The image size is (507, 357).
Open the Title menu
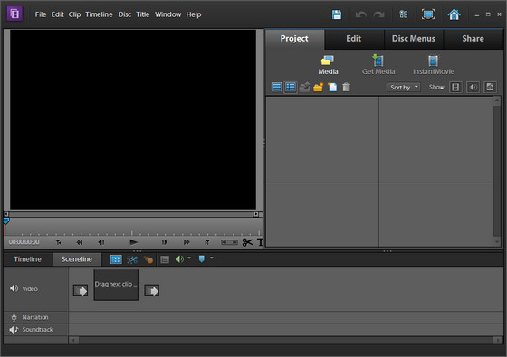click(x=143, y=14)
